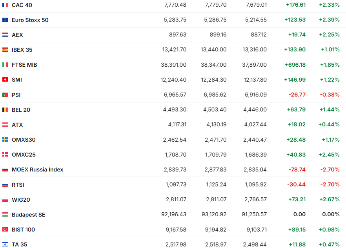Click the Netherlands flag beside AEX
This screenshot has width=346, height=248.
tap(5, 35)
